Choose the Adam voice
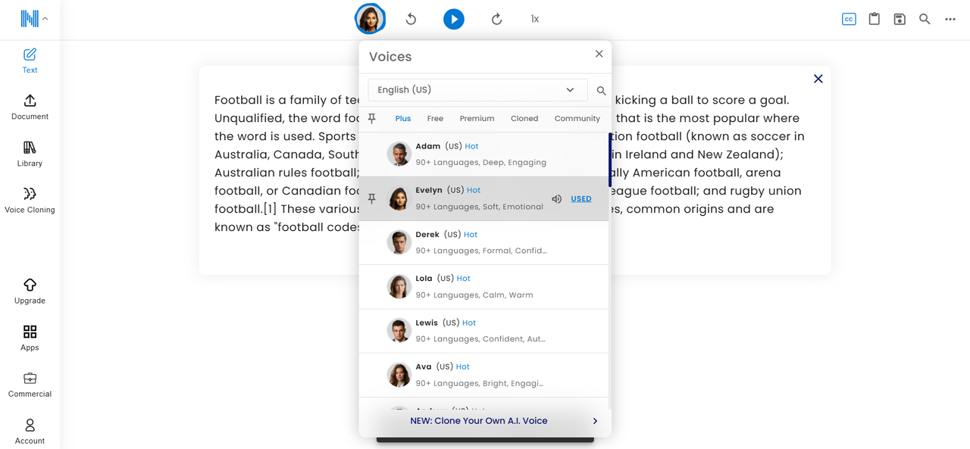Viewport: 970px width, 449px height. click(483, 154)
